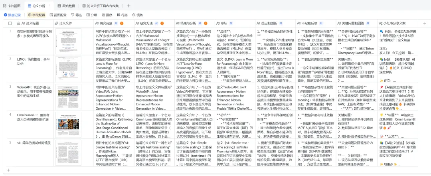Open the 行高 row height option
Image resolution: width=431 pixels, height=176 pixels.
click(x=122, y=15)
